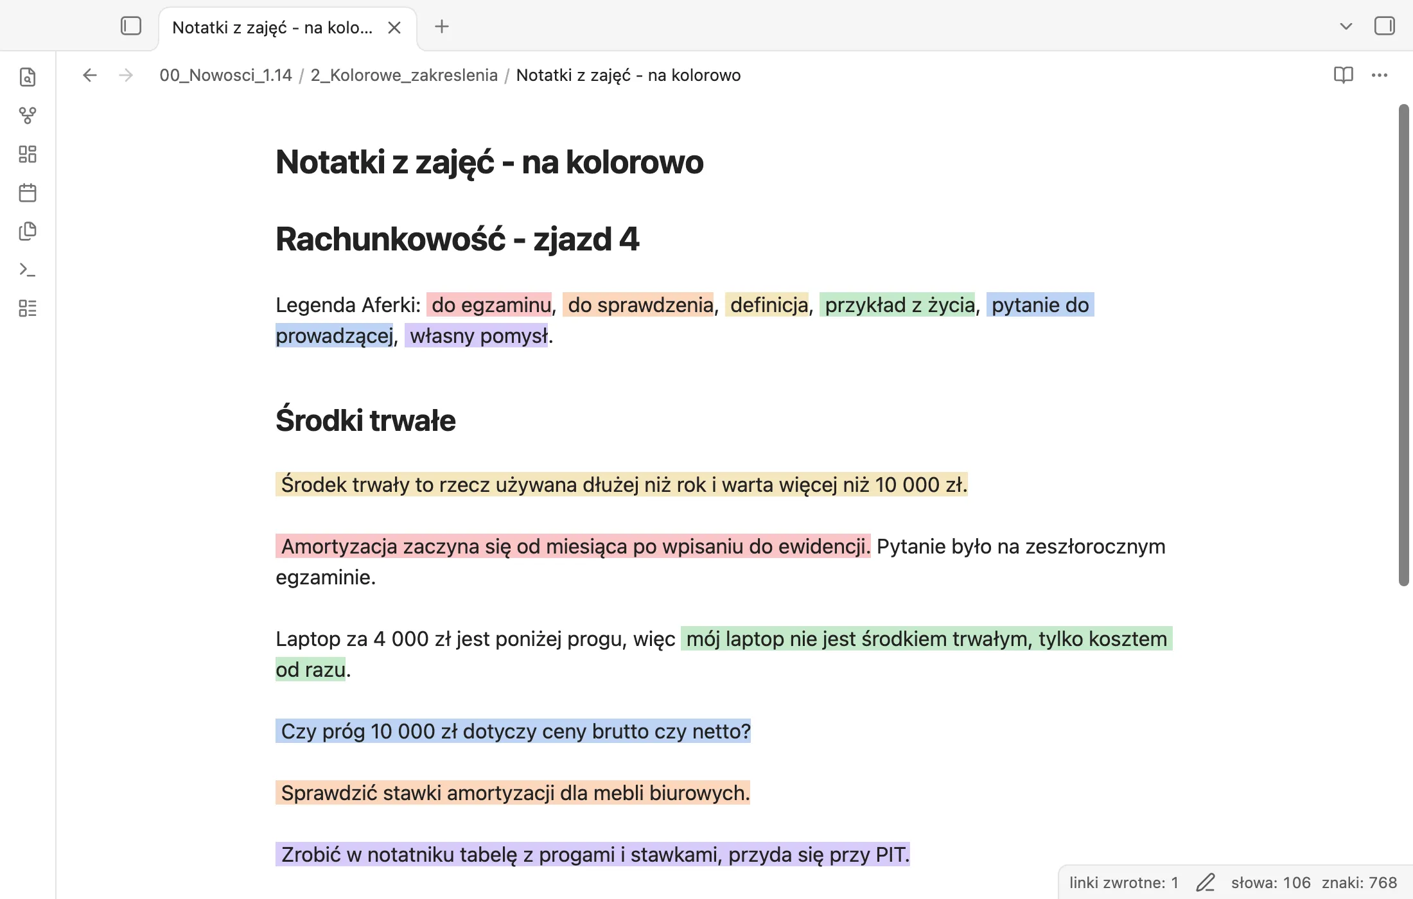Open the quick switcher file search icon
Image resolution: width=1413 pixels, height=899 pixels.
click(x=28, y=77)
